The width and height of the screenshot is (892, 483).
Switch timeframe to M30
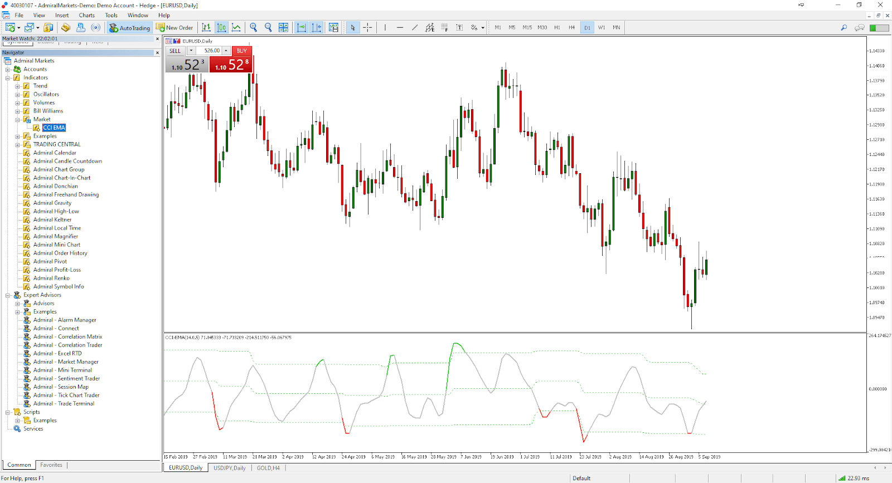[x=542, y=27]
